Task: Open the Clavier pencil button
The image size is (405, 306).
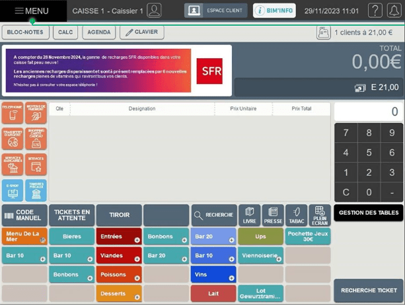Action: [x=142, y=32]
